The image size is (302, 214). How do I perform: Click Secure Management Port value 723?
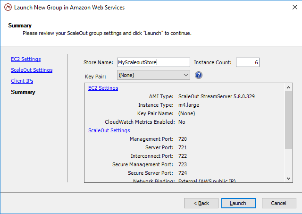(183, 164)
